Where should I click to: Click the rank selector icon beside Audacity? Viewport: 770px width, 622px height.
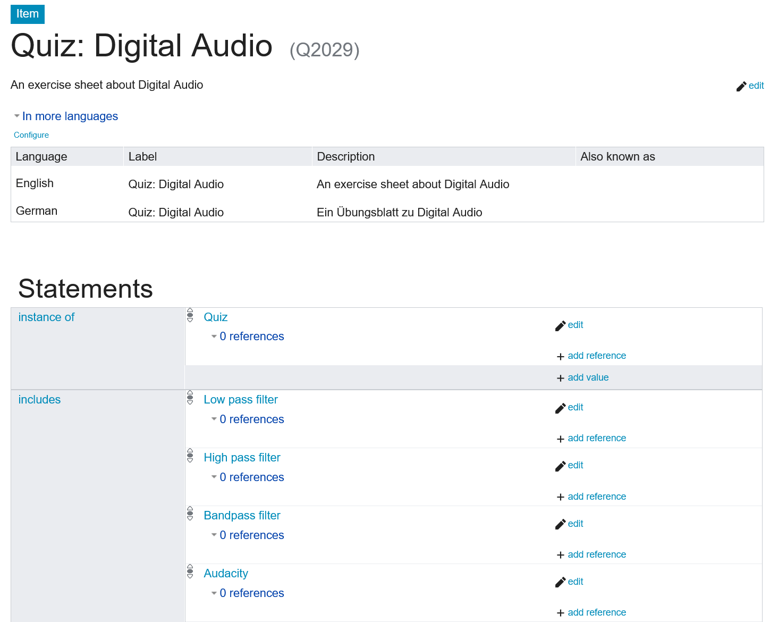(190, 571)
